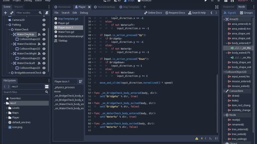Navigate back in FileSystem history
The image size is (257, 144).
[x=5, y=86]
